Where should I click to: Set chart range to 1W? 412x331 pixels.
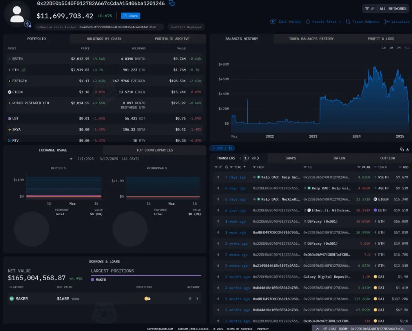point(384,48)
